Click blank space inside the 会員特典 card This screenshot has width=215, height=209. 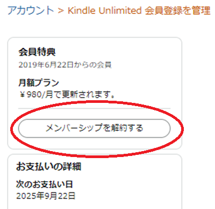pos(144,75)
